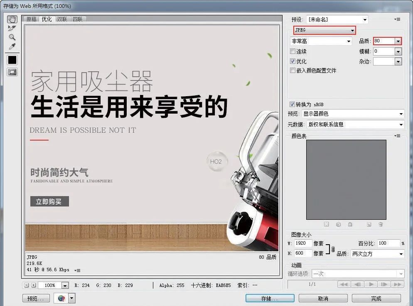Viewport: 413px width, 306px height.
Task: Open the zoom level 100% dropdown arrow
Action: coord(65,285)
